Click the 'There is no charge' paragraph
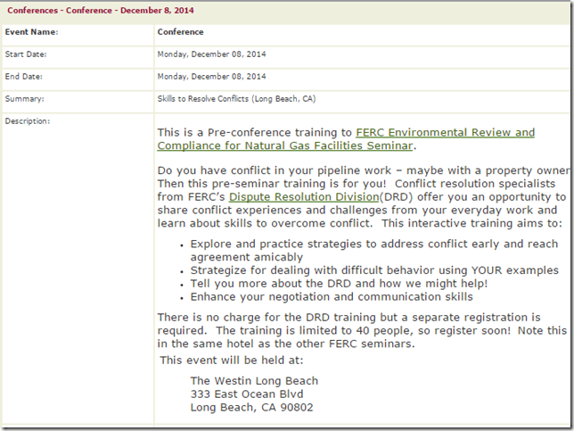 361,330
